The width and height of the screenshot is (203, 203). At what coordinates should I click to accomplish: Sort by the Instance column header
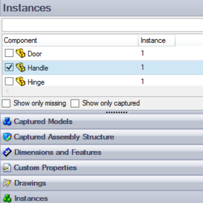(157, 40)
